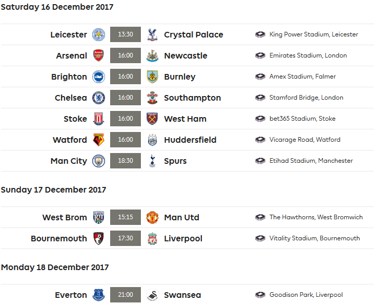374x304 pixels.
Task: Open the Southampton team link
Action: point(192,98)
